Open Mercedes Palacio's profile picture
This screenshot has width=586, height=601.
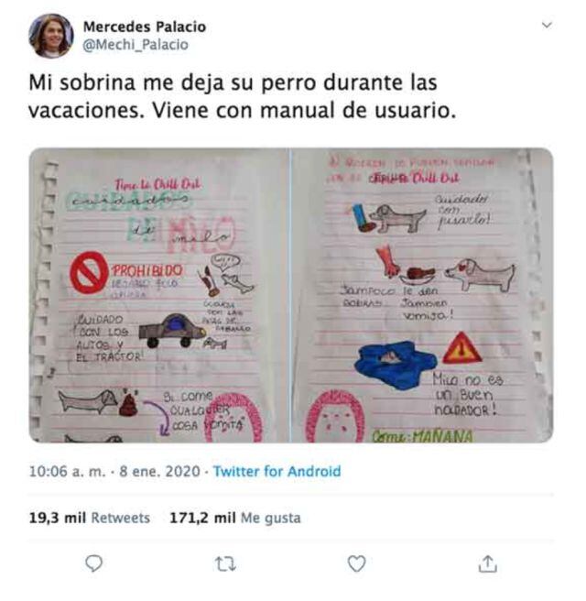51,36
